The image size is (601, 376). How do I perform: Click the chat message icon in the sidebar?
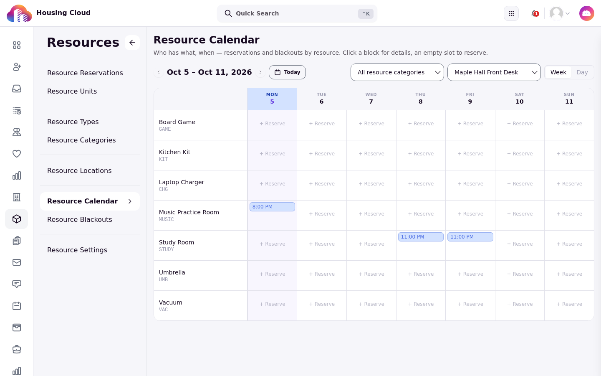[17, 284]
